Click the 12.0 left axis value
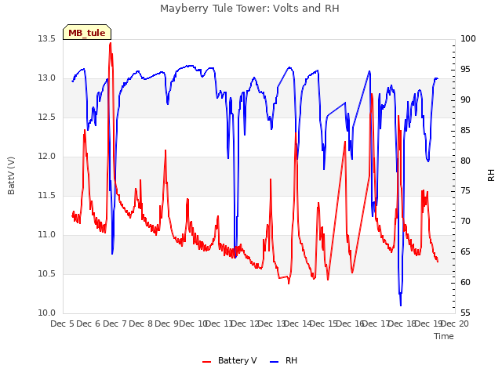 click(x=46, y=157)
